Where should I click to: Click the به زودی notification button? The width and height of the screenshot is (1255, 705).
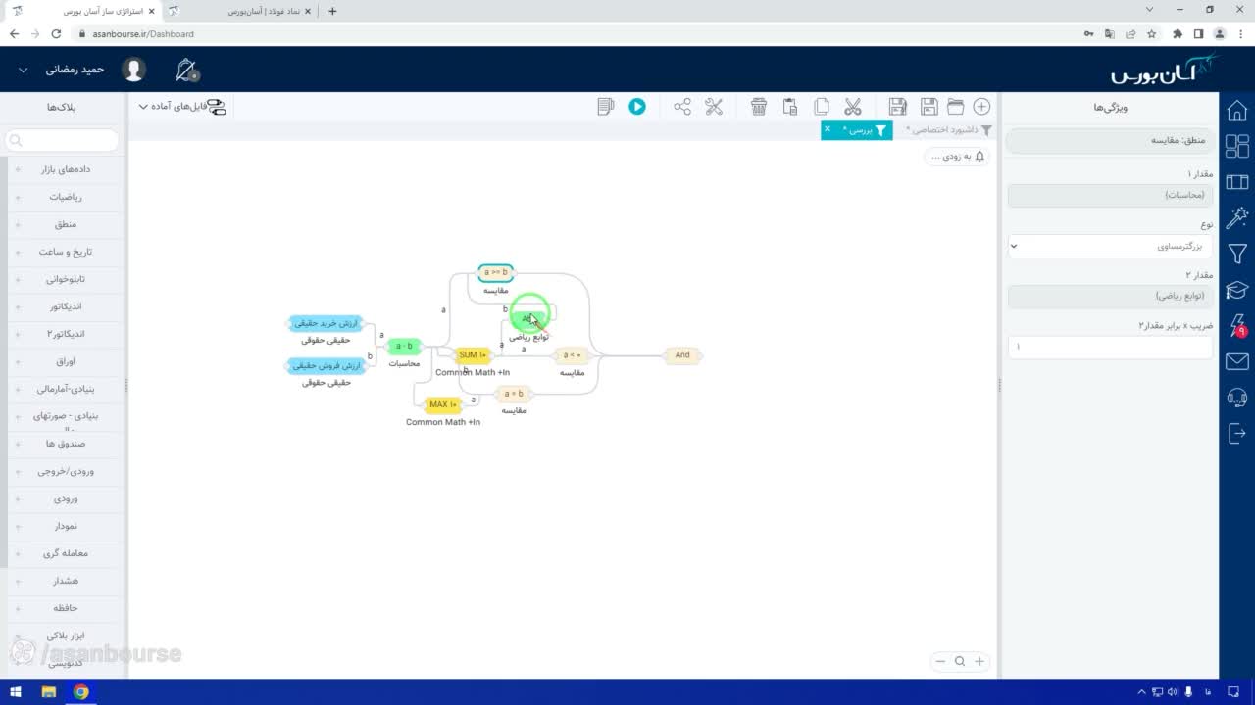click(957, 157)
